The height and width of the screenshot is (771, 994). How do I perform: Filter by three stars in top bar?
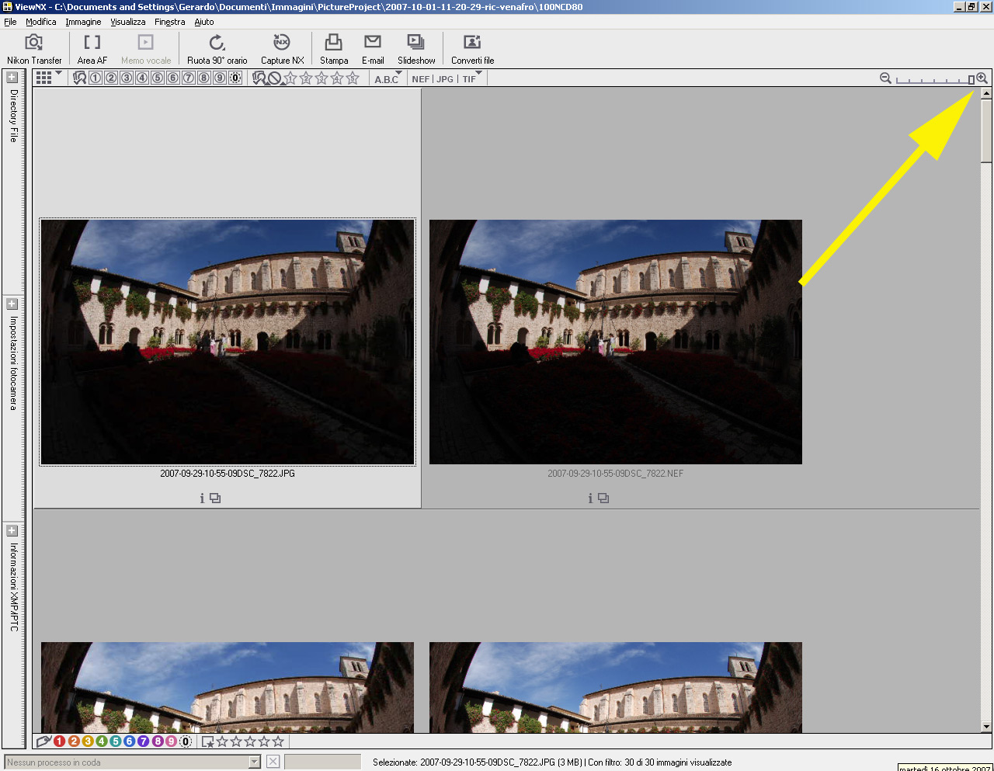pyautogui.click(x=321, y=78)
